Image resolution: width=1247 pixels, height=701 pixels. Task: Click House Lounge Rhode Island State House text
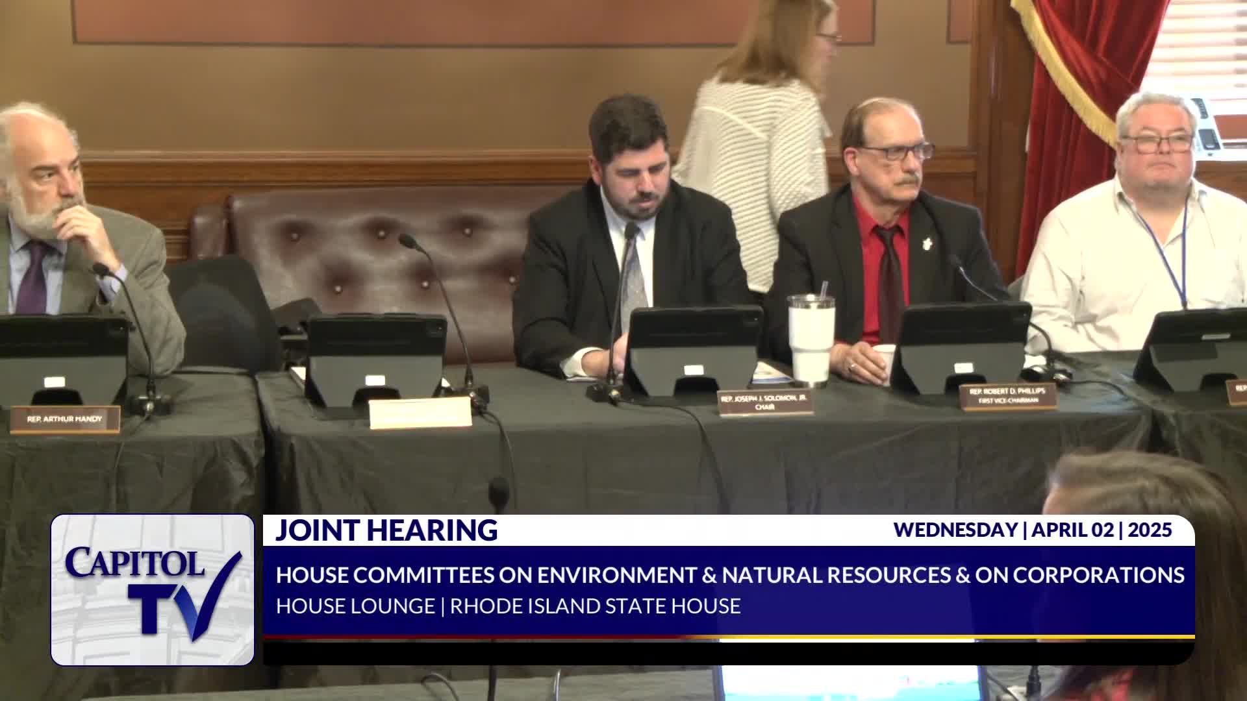(508, 606)
